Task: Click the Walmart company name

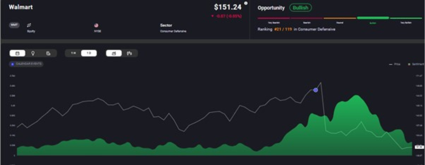Action: tap(21, 7)
